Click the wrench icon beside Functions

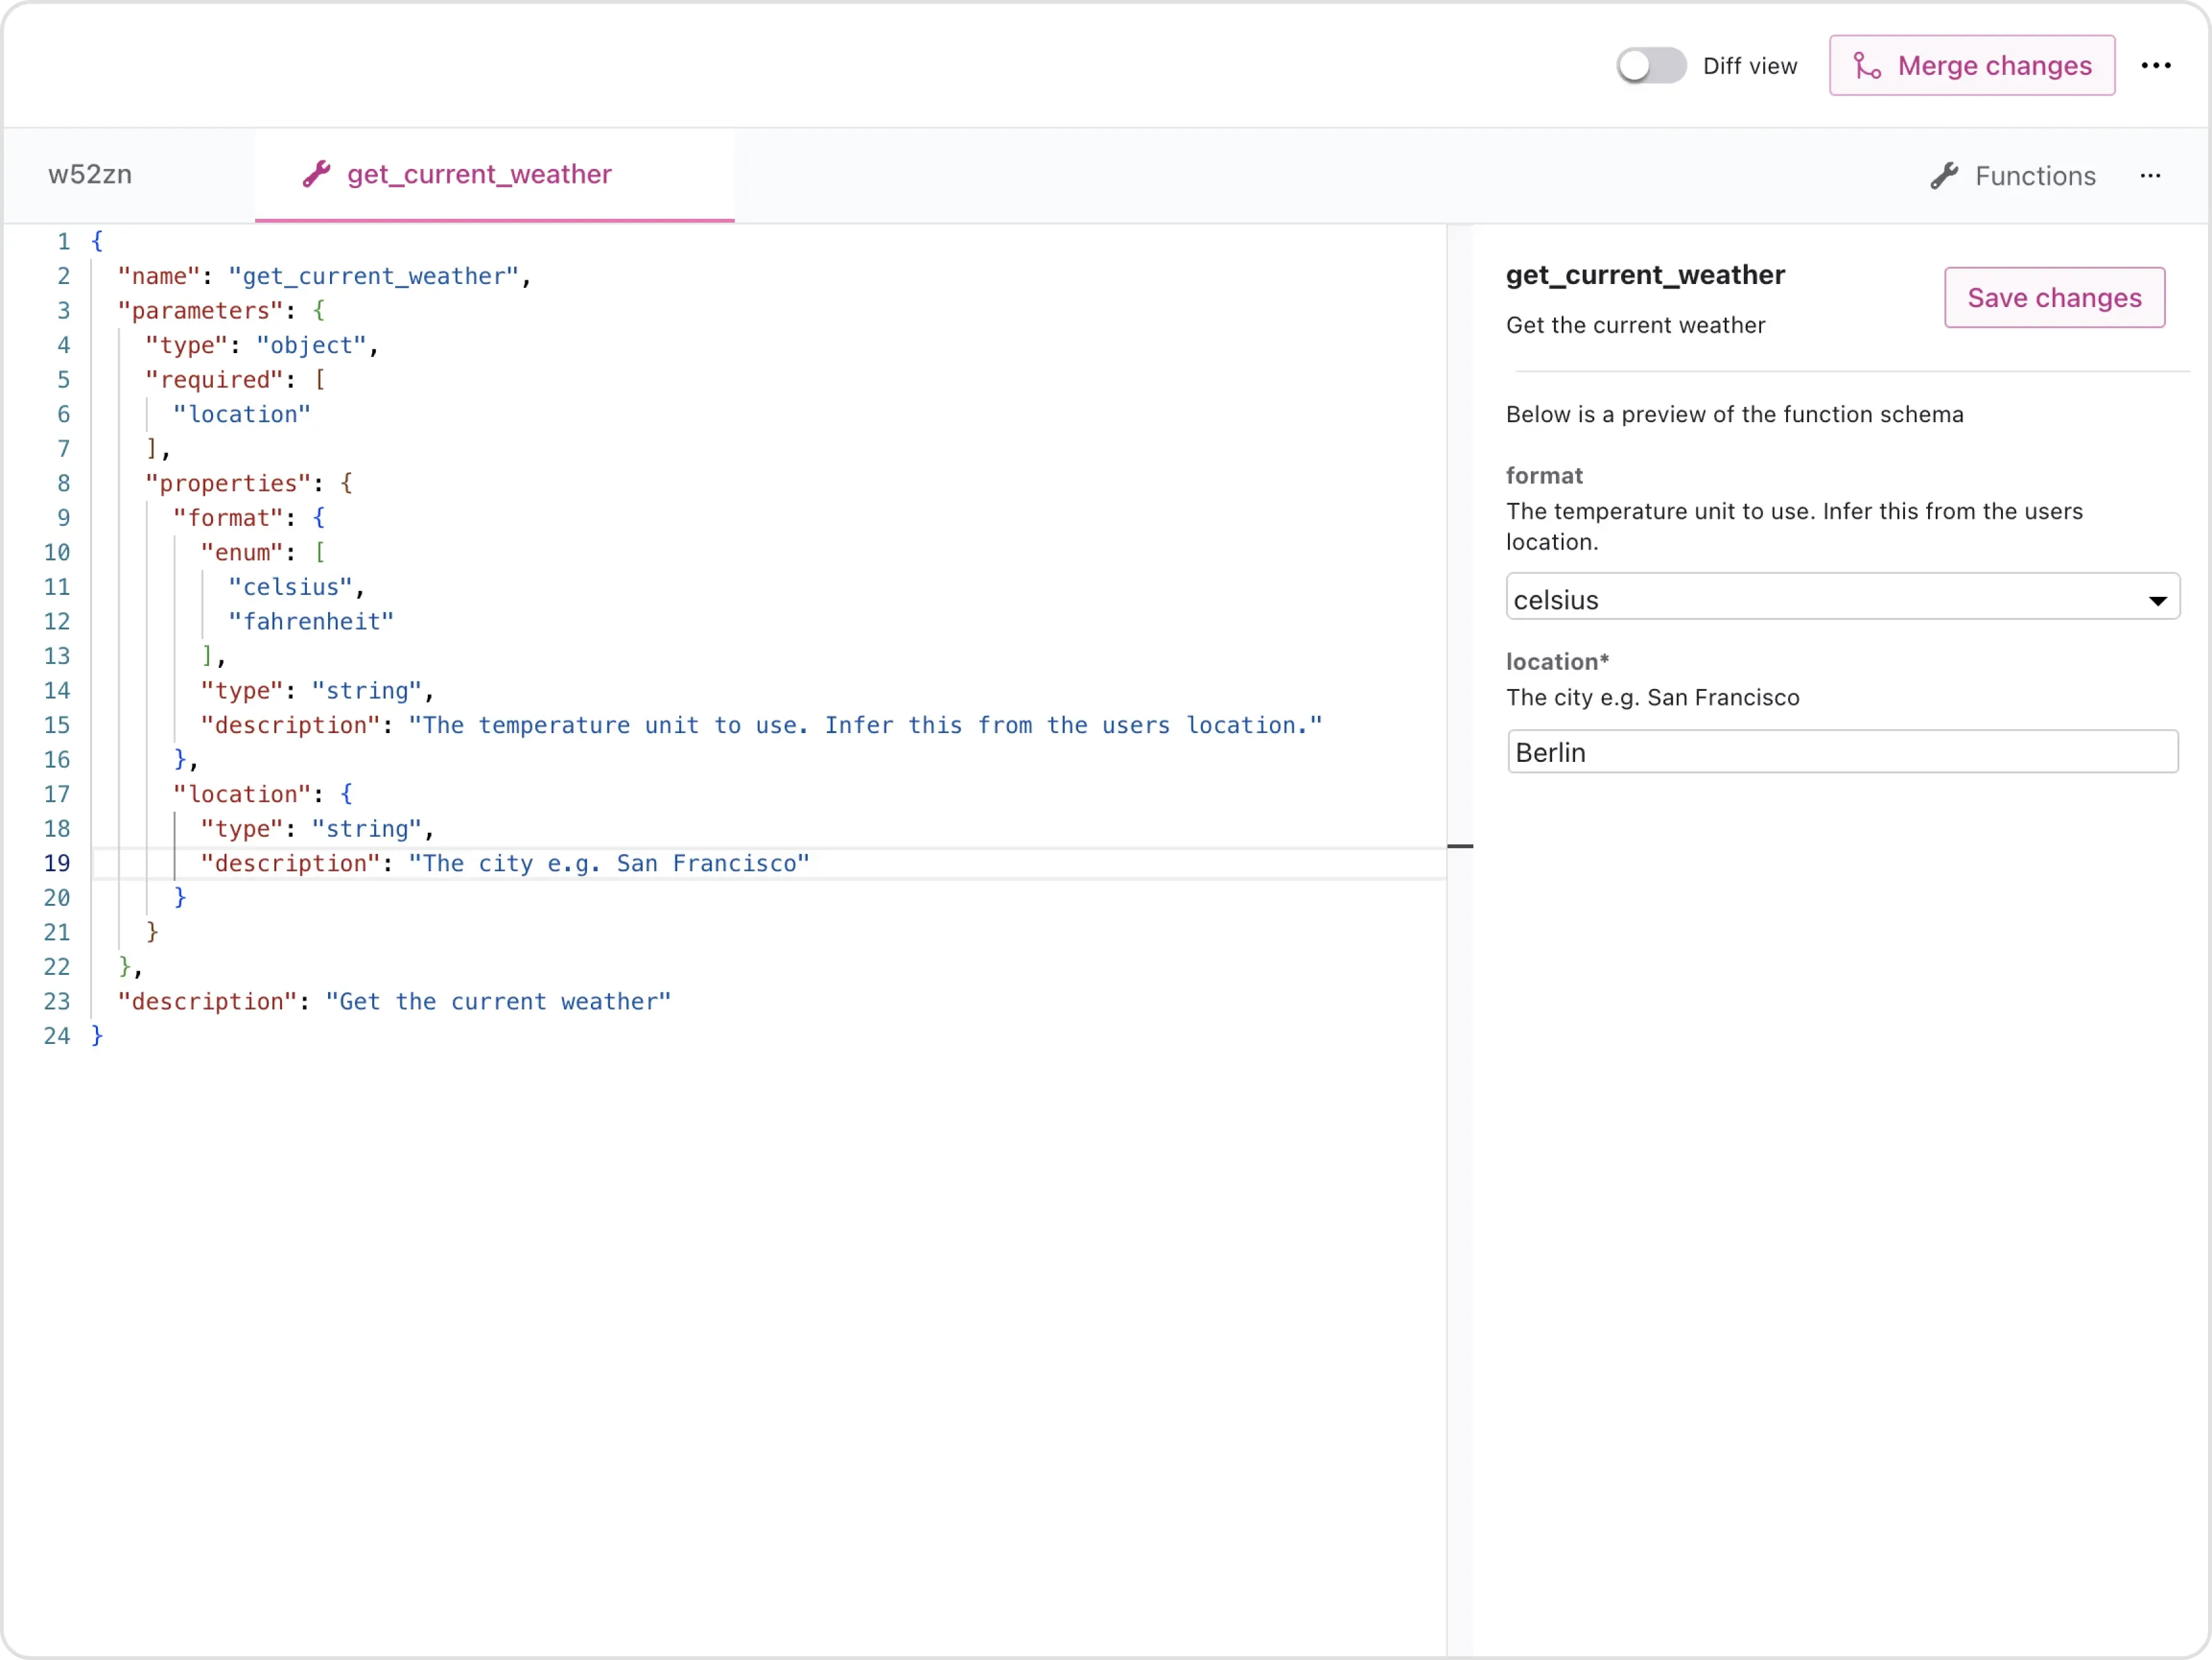(x=1944, y=177)
